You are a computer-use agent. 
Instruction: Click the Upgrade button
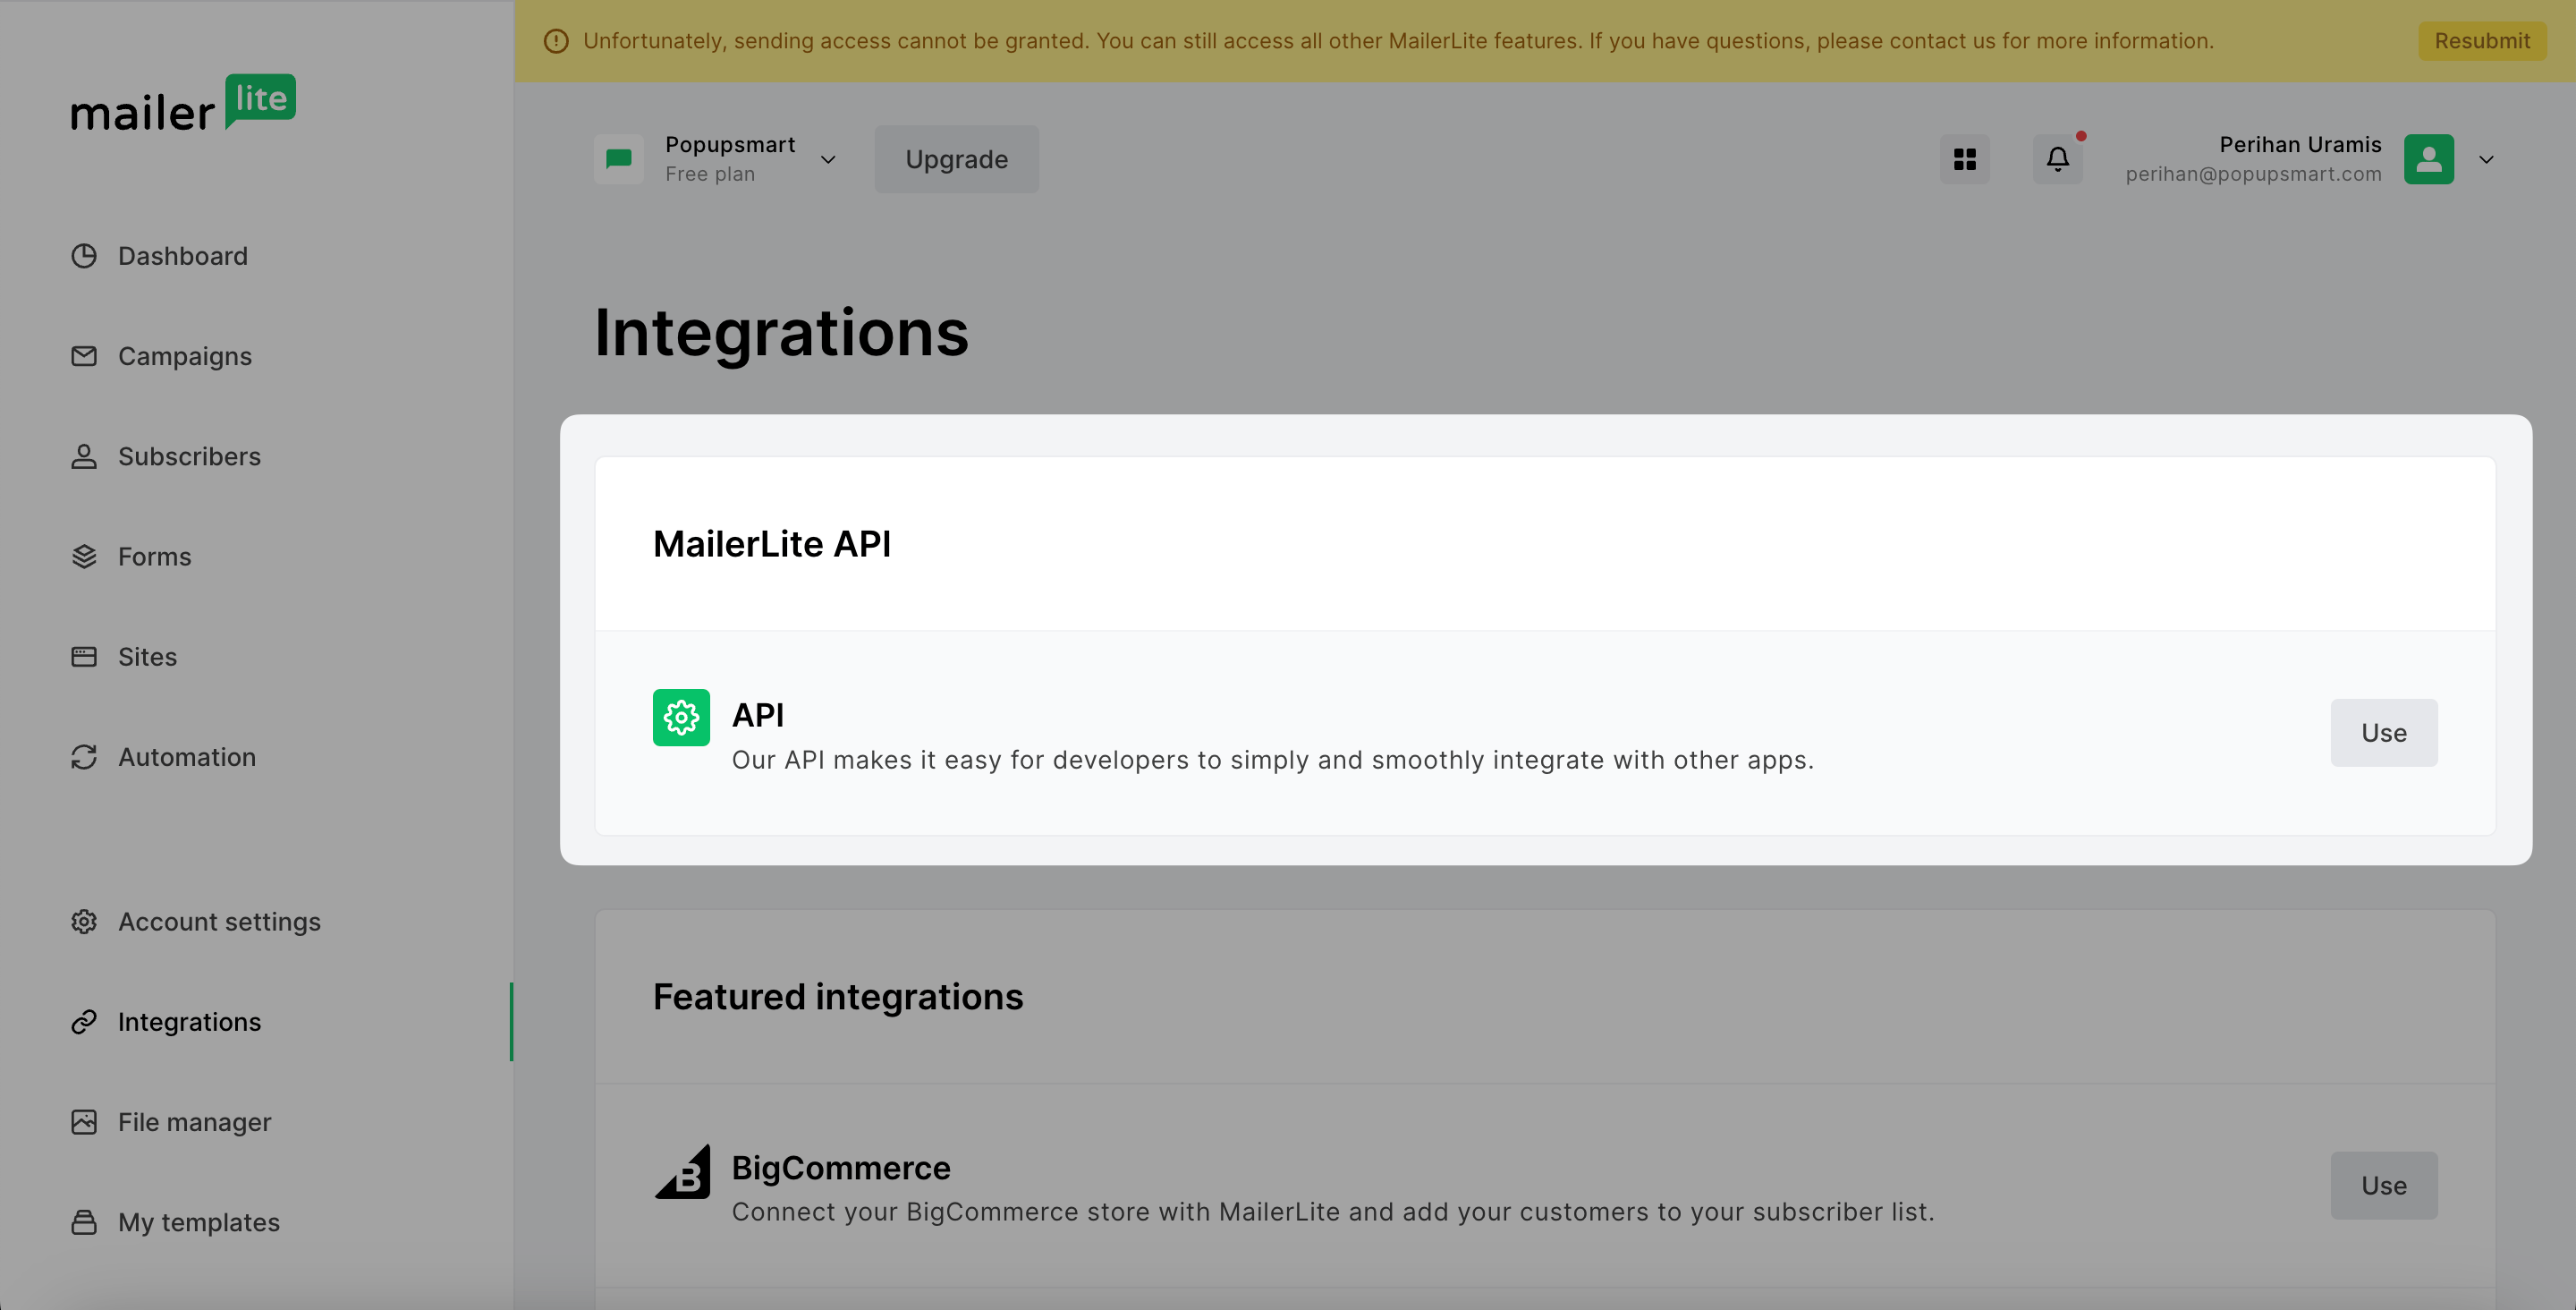[955, 157]
